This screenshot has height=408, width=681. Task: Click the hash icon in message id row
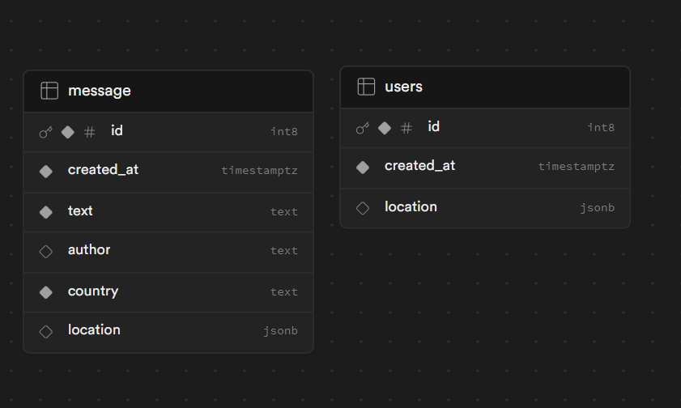90,132
